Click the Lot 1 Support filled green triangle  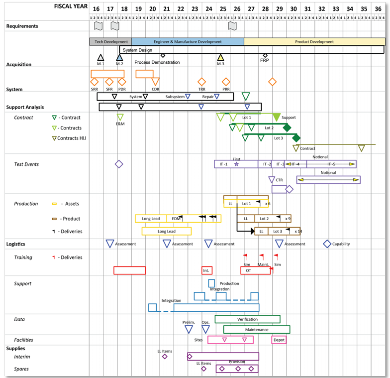click(x=277, y=118)
